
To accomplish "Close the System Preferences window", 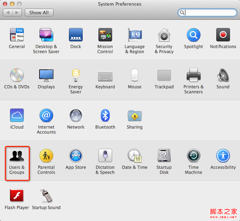I will [x=5, y=4].
